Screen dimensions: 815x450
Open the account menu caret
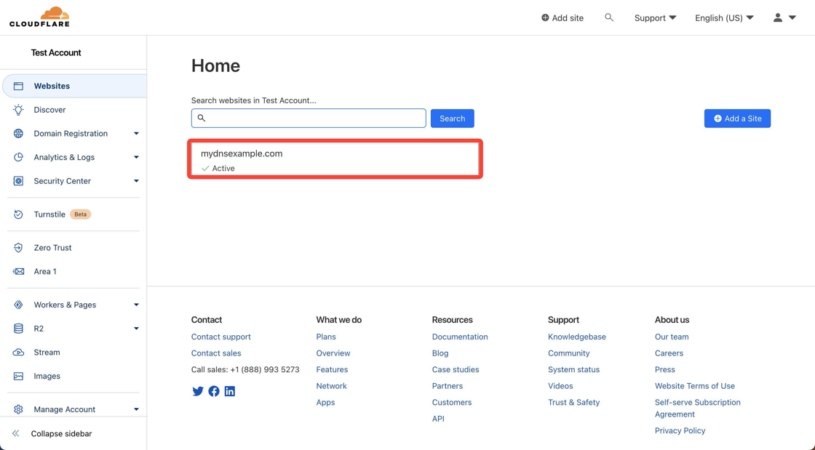792,17
